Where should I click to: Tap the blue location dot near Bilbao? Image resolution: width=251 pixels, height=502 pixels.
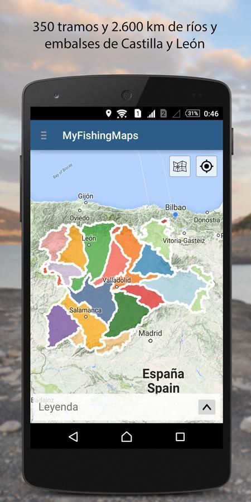pyautogui.click(x=175, y=215)
